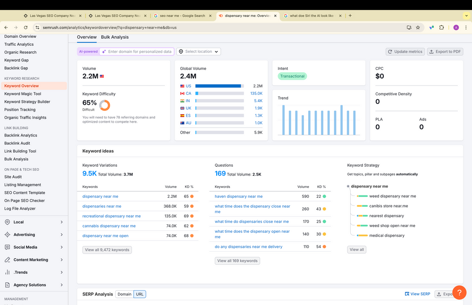This screenshot has width=472, height=305.
Task: Click green KD dot for 'haven dispensary near me'
Action: (x=324, y=196)
